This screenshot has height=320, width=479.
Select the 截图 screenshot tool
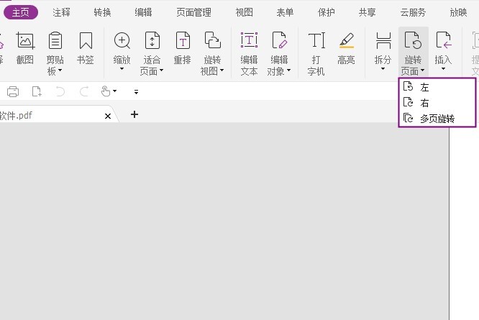(x=25, y=48)
